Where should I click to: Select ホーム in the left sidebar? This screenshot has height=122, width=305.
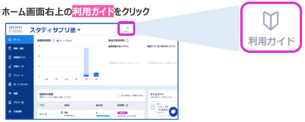[20, 40]
